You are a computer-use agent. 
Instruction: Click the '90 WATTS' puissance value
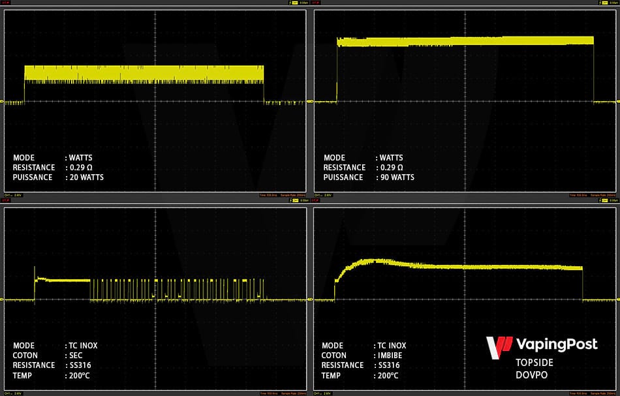(x=397, y=177)
